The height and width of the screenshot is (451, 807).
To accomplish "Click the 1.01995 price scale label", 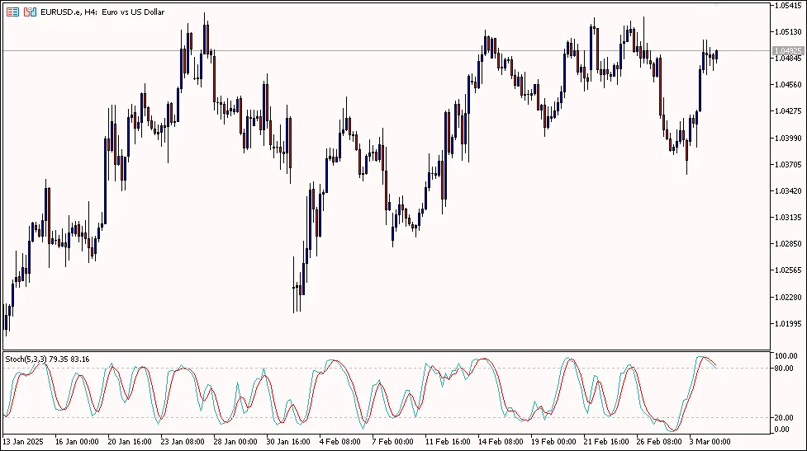I will pos(788,323).
